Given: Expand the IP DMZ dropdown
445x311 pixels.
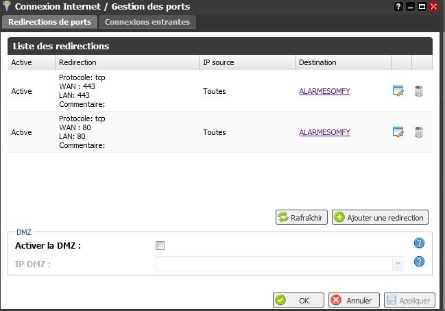Looking at the screenshot, I should 397,263.
